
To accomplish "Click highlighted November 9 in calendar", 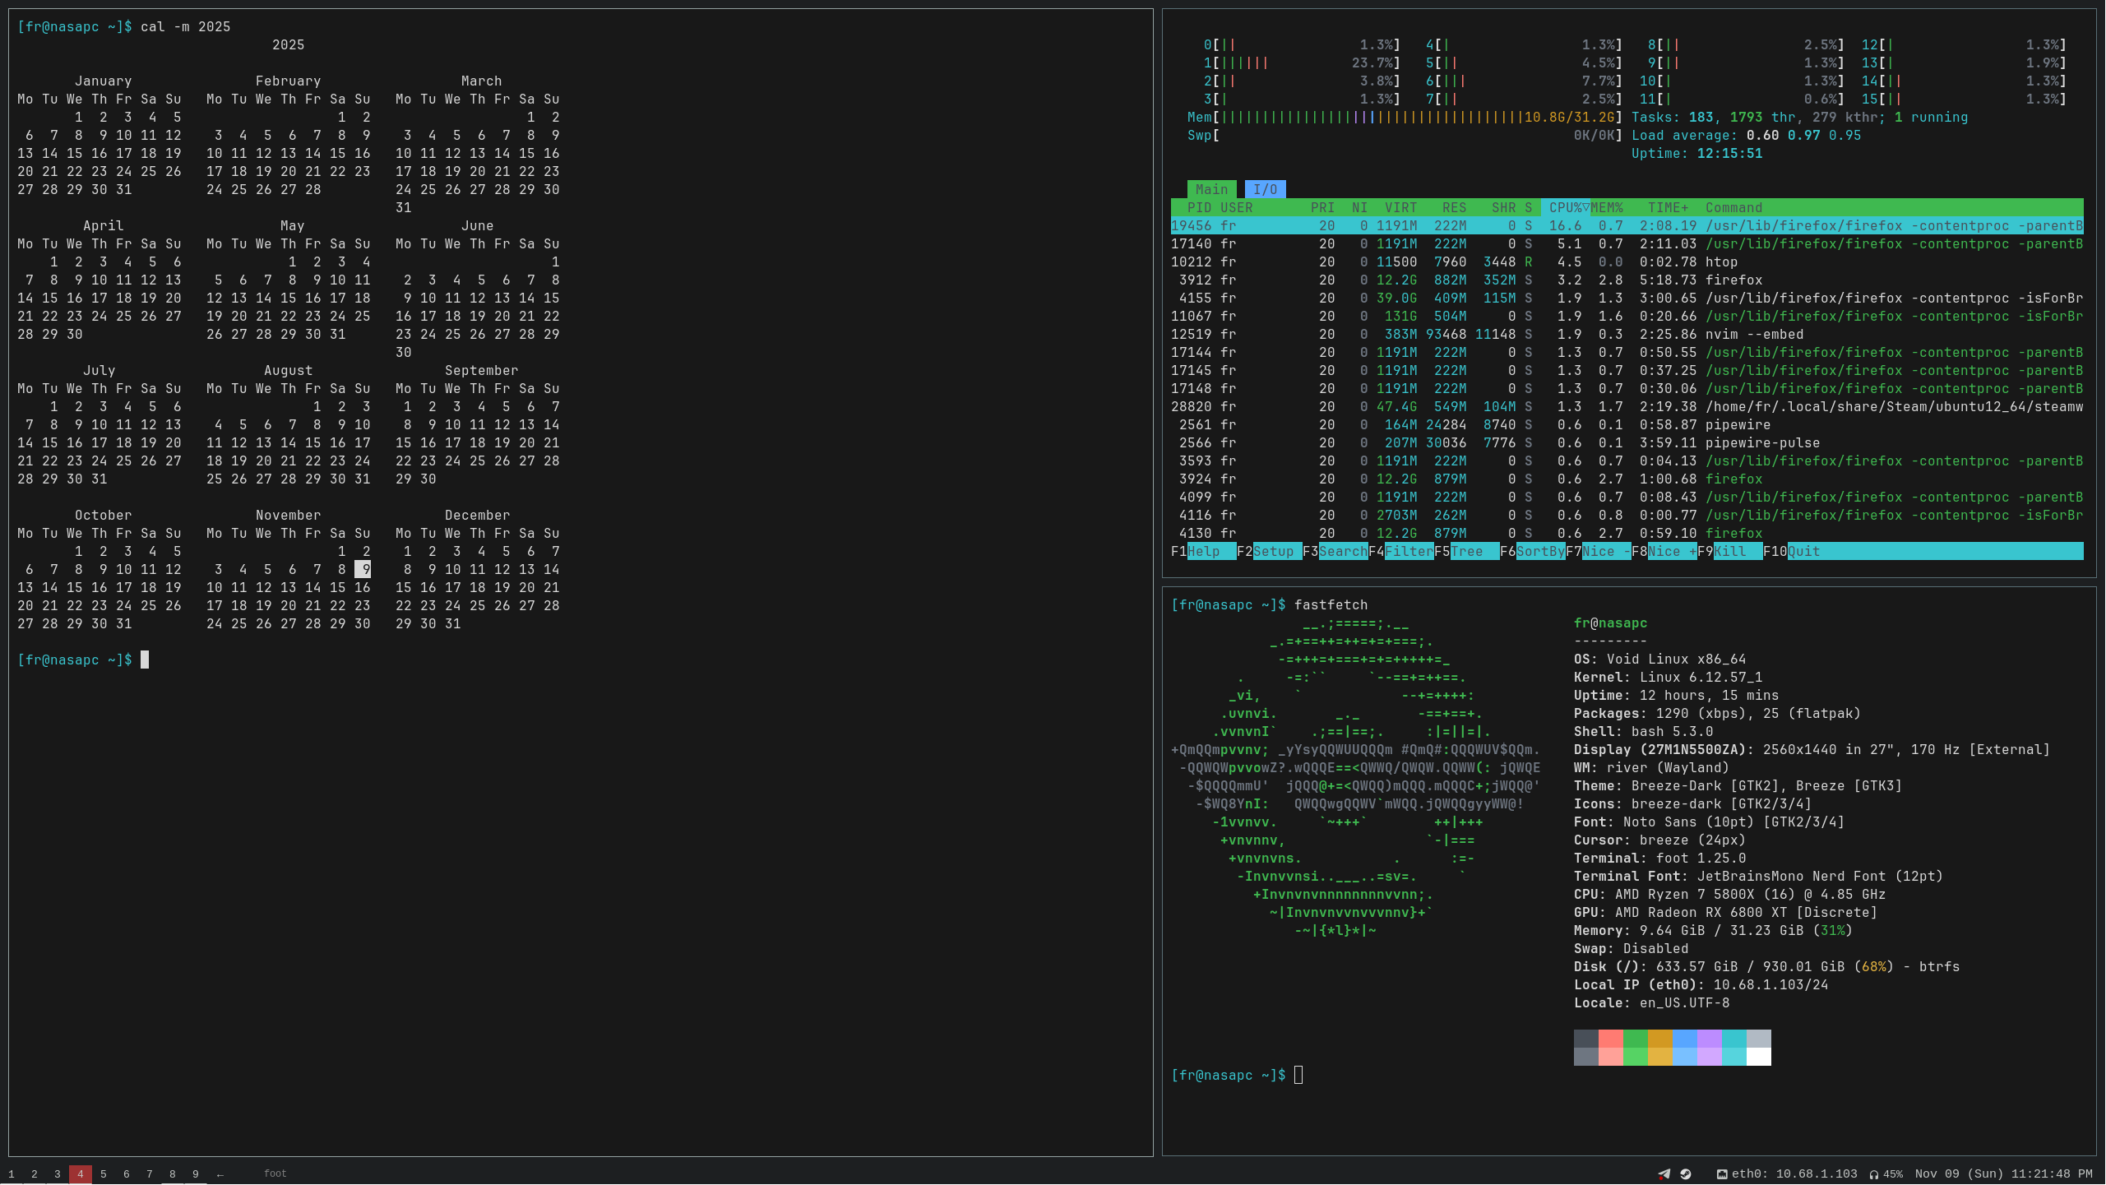I will (x=363, y=569).
